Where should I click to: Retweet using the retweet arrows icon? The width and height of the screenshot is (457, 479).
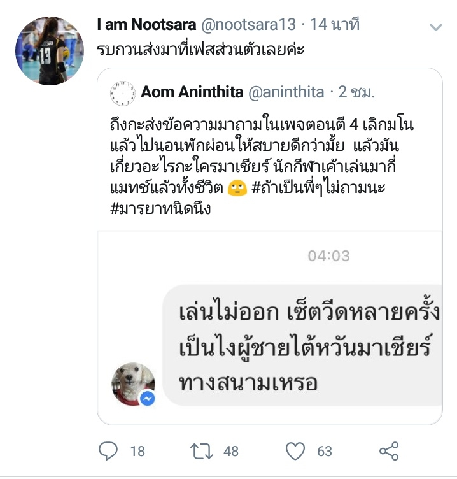(x=202, y=451)
